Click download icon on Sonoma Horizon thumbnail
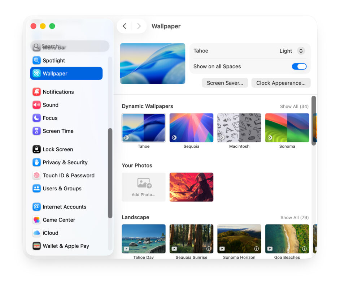Screen dimensions: 340x289 click(x=256, y=249)
